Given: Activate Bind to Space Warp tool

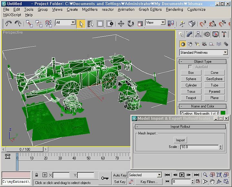Looking at the screenshot, I should (49, 24).
